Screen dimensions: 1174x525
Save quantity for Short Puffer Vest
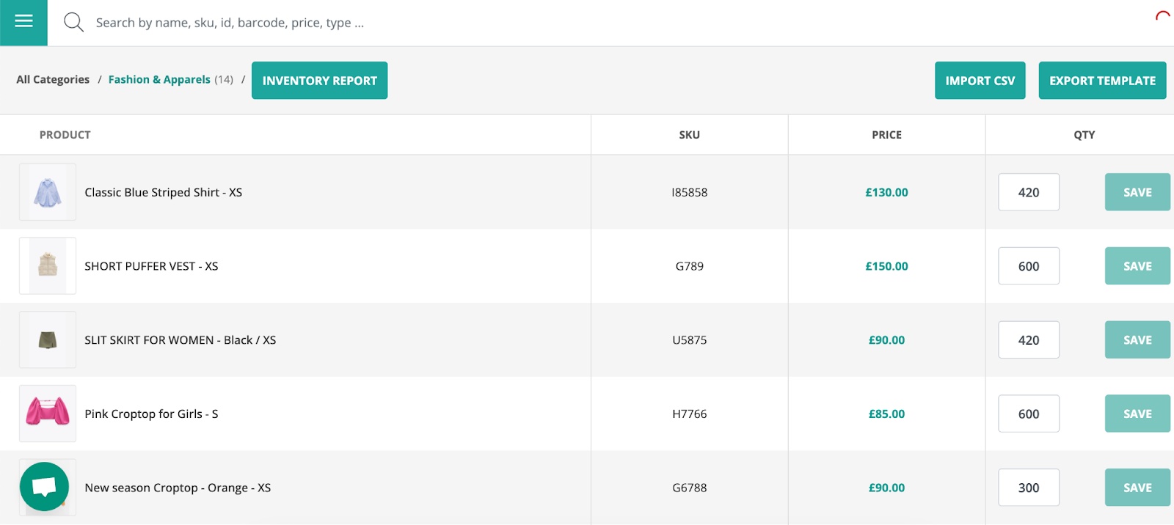pyautogui.click(x=1137, y=266)
